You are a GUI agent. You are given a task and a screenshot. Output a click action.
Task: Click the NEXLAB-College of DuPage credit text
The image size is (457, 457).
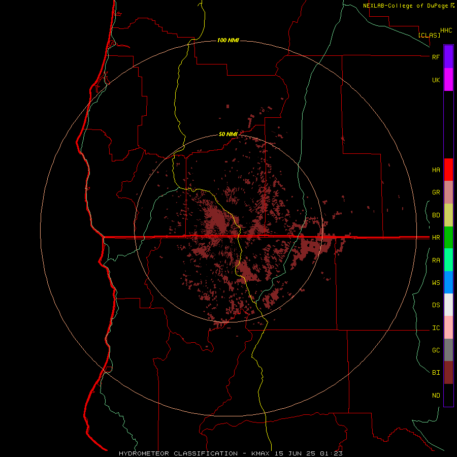[x=405, y=6]
